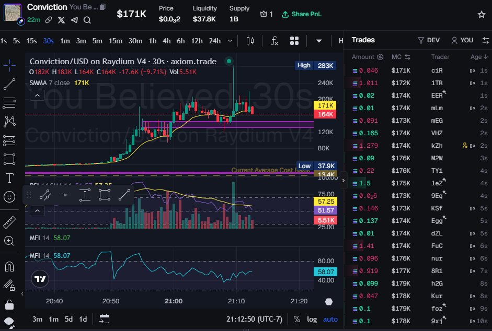Open the token's Telegram link
The image size is (492, 331).
[x=74, y=20]
